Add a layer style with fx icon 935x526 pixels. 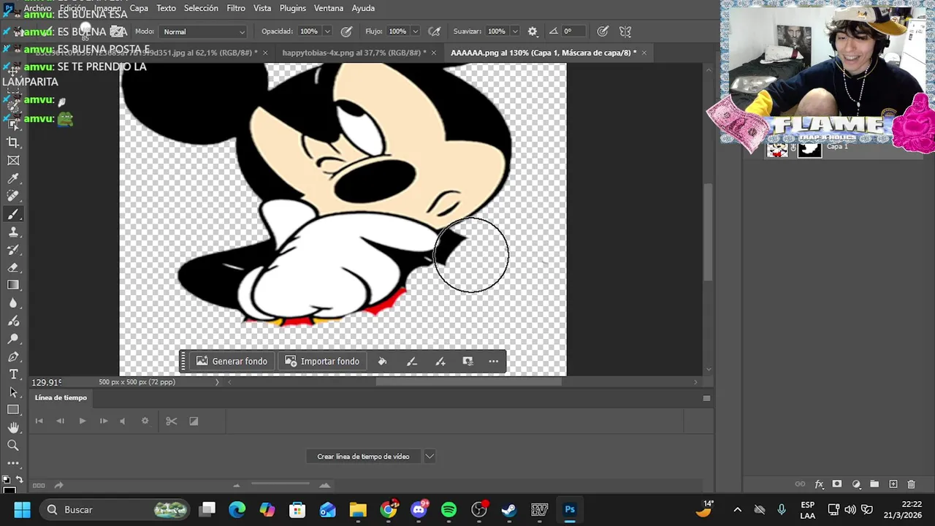click(x=819, y=484)
